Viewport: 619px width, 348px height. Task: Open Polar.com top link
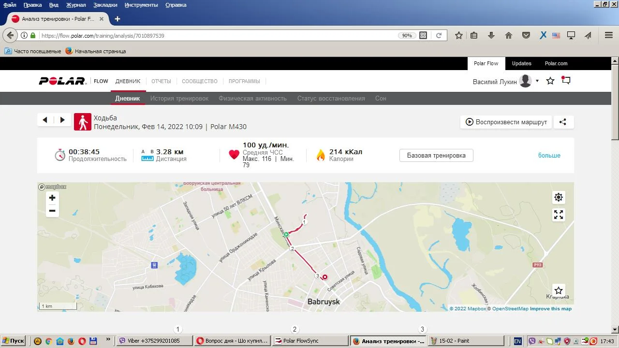(x=556, y=63)
